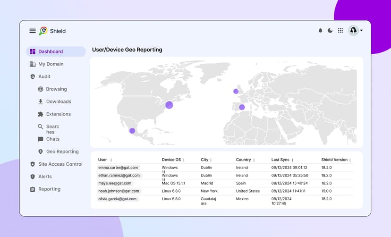Select olivia.garcia@gat.com user

point(118,199)
